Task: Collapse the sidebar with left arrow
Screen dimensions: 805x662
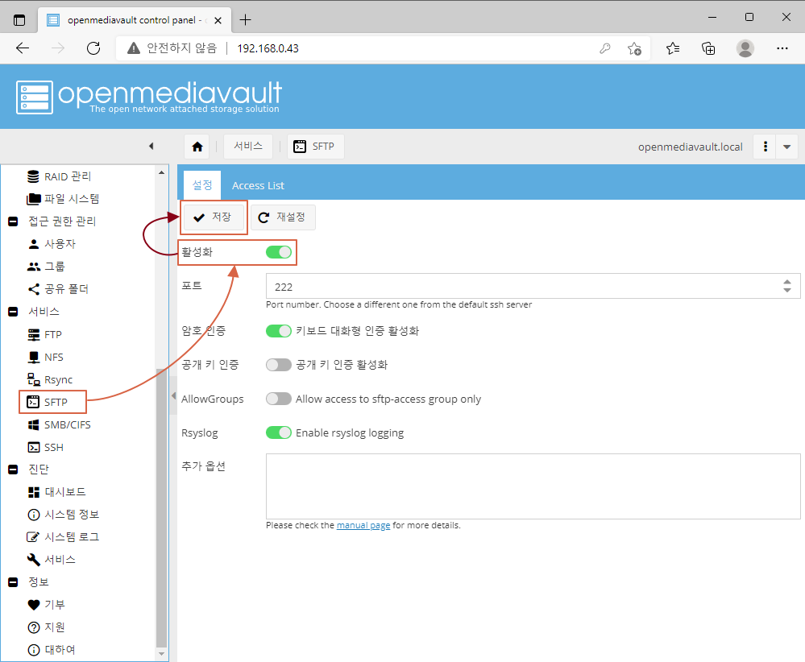Action: click(151, 147)
